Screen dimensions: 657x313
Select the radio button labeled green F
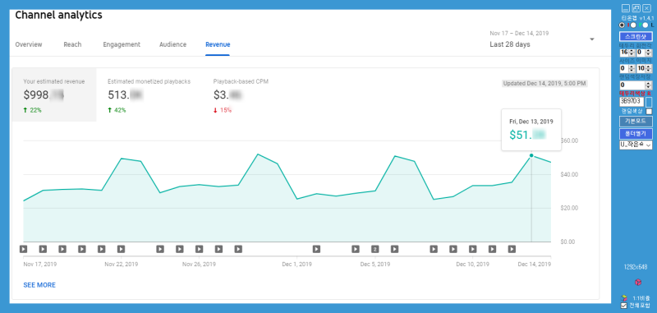633,25
